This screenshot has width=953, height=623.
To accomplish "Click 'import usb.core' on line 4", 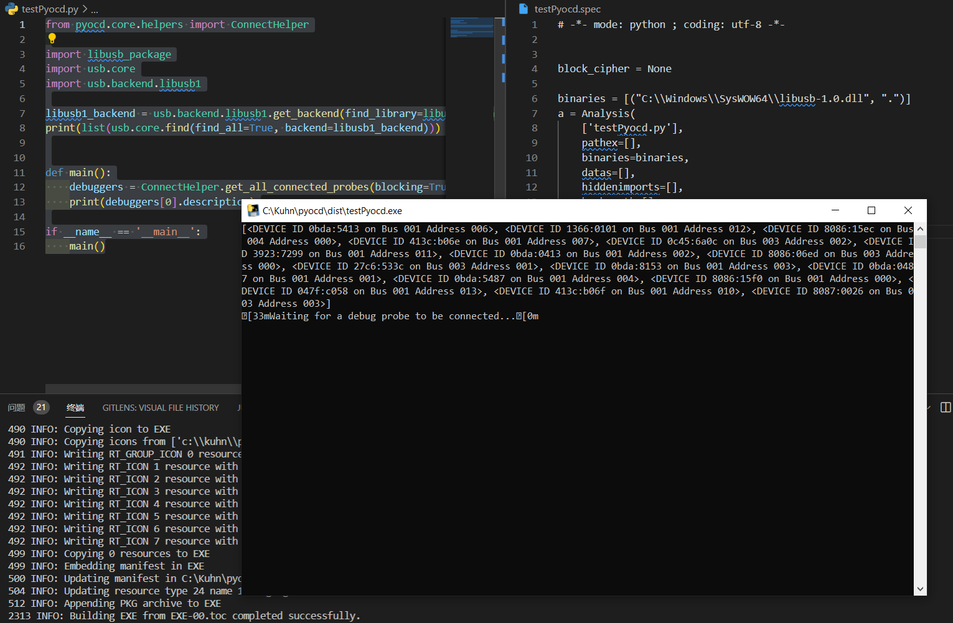I will (x=90, y=69).
